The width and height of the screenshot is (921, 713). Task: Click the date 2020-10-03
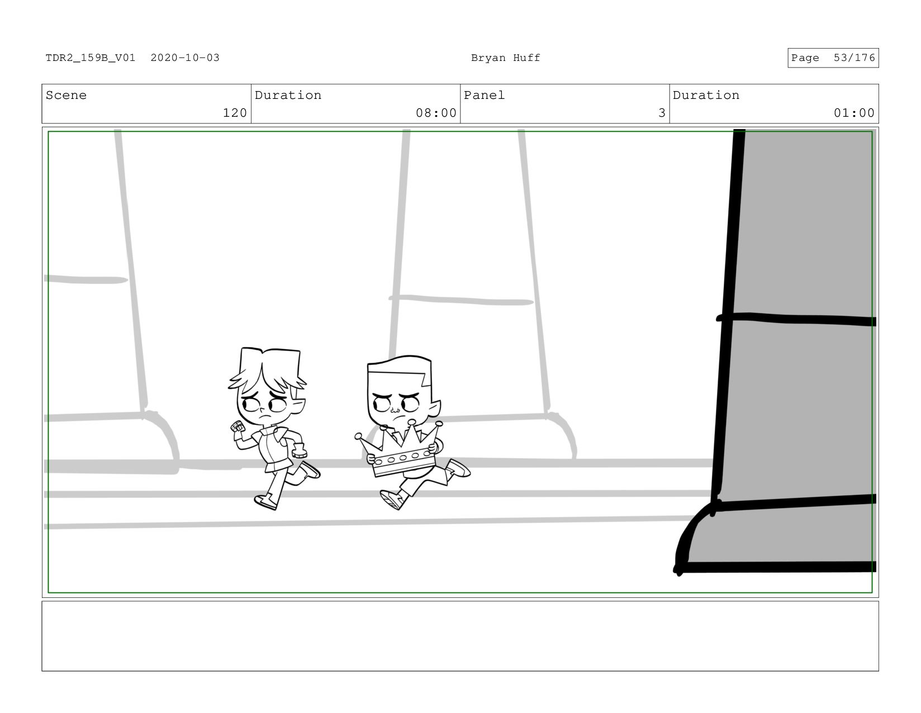[185, 58]
